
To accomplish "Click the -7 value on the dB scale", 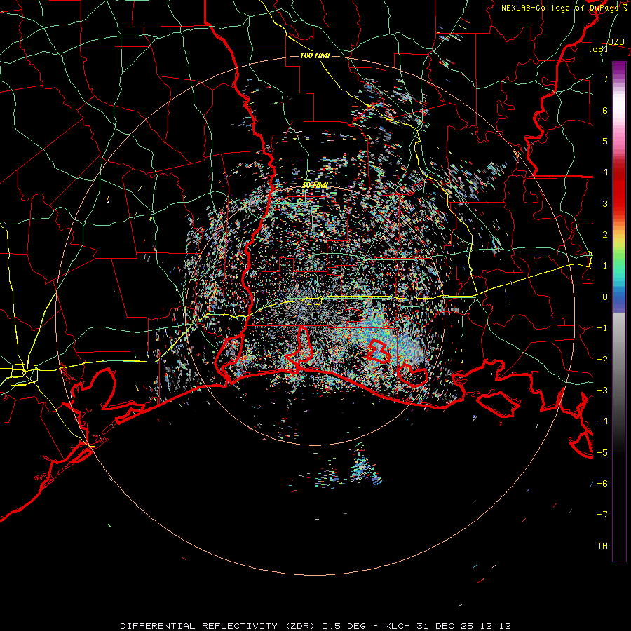I will (602, 515).
